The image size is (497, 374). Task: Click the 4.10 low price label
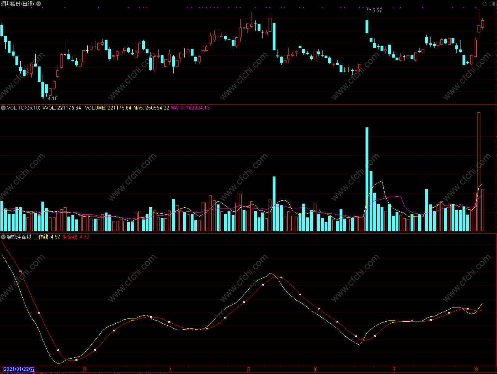pos(53,99)
